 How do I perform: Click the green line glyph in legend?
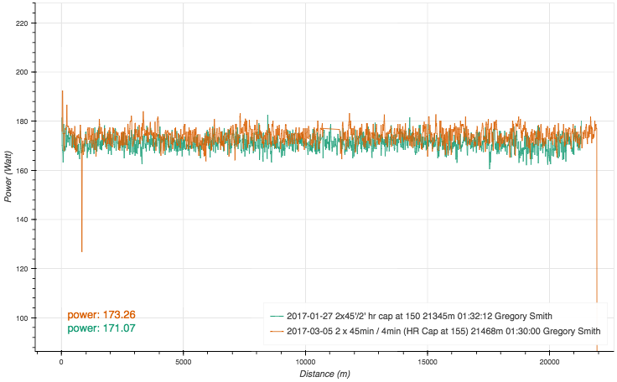[277, 316]
